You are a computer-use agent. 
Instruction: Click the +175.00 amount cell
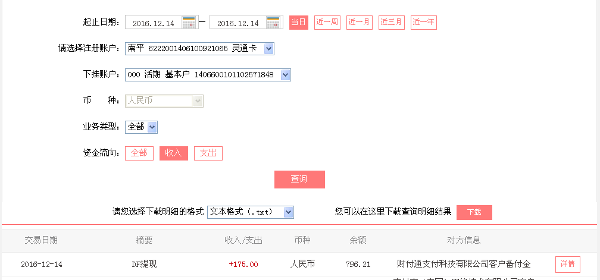coord(243,265)
